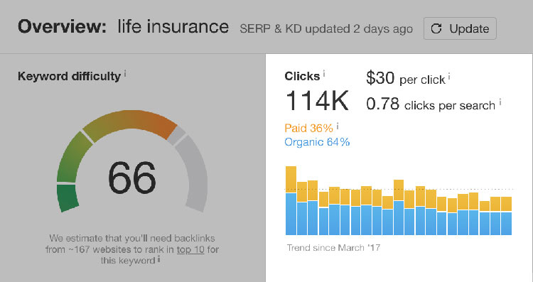Select the last bar in clicks trend chart
The height and width of the screenshot is (282, 533).
[507, 216]
